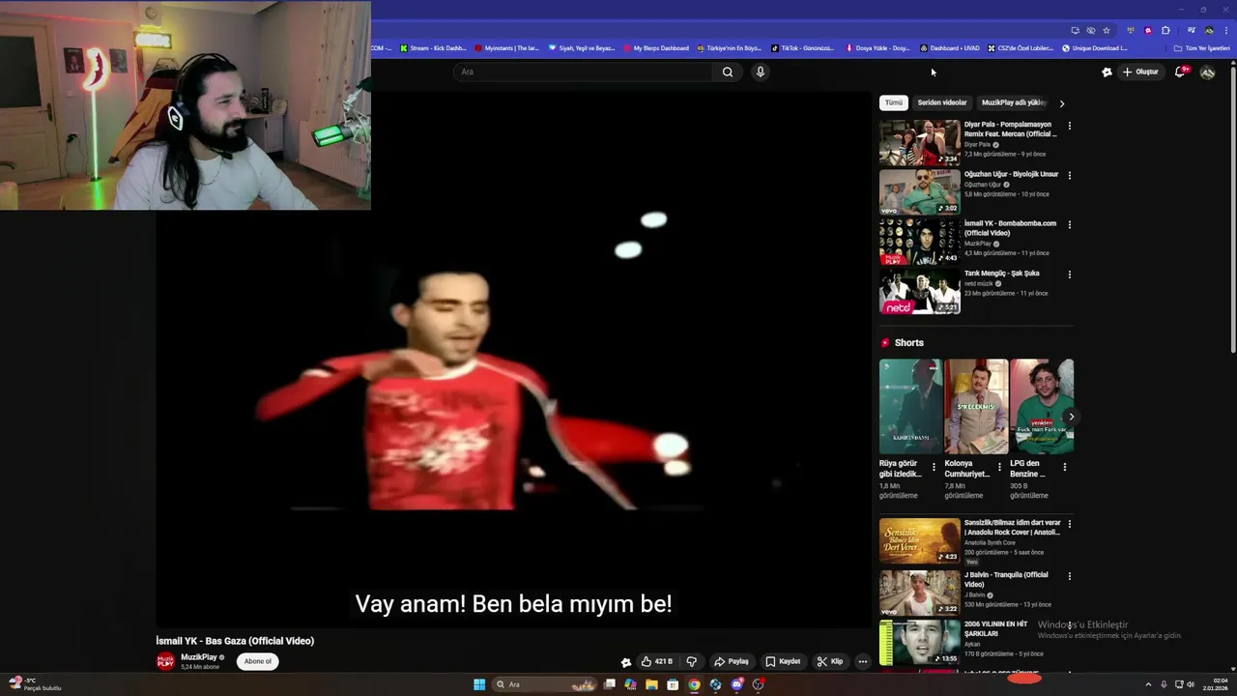Open MuzikPlay channel avatar
This screenshot has width=1237, height=696.
coord(165,661)
